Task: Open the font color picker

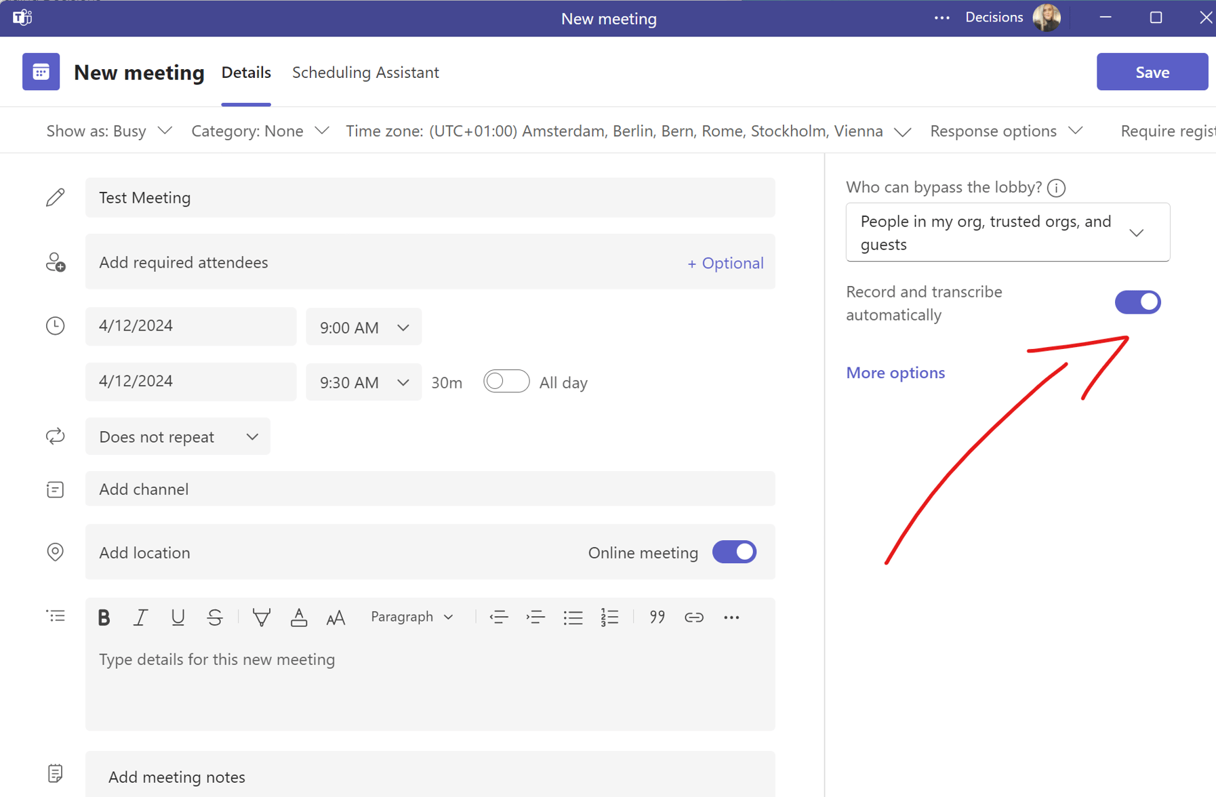Action: (x=298, y=617)
